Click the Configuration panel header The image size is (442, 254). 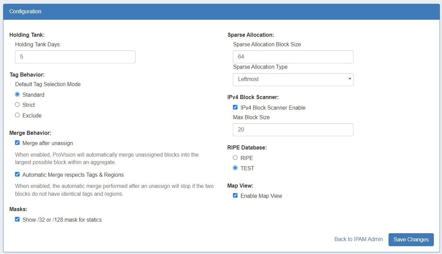pyautogui.click(x=221, y=12)
